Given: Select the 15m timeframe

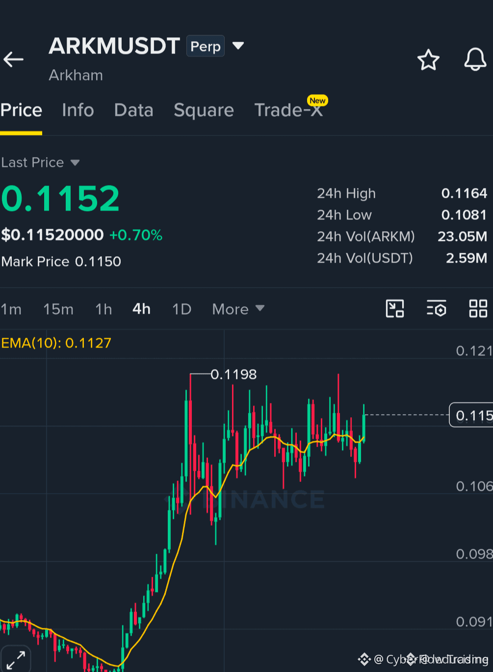Looking at the screenshot, I should 58,309.
